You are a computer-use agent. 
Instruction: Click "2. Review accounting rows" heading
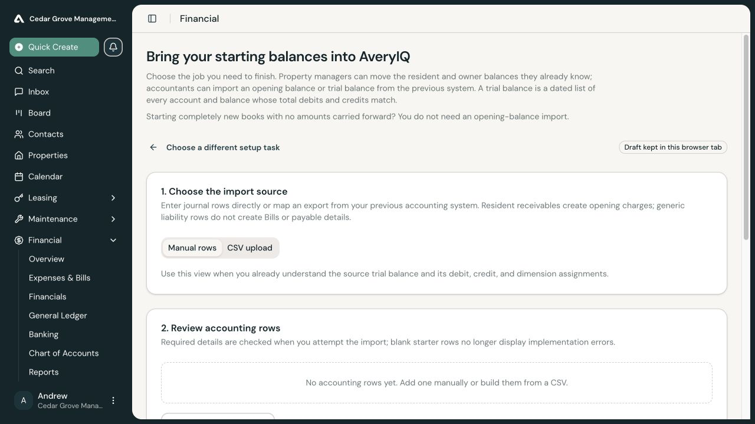(221, 328)
